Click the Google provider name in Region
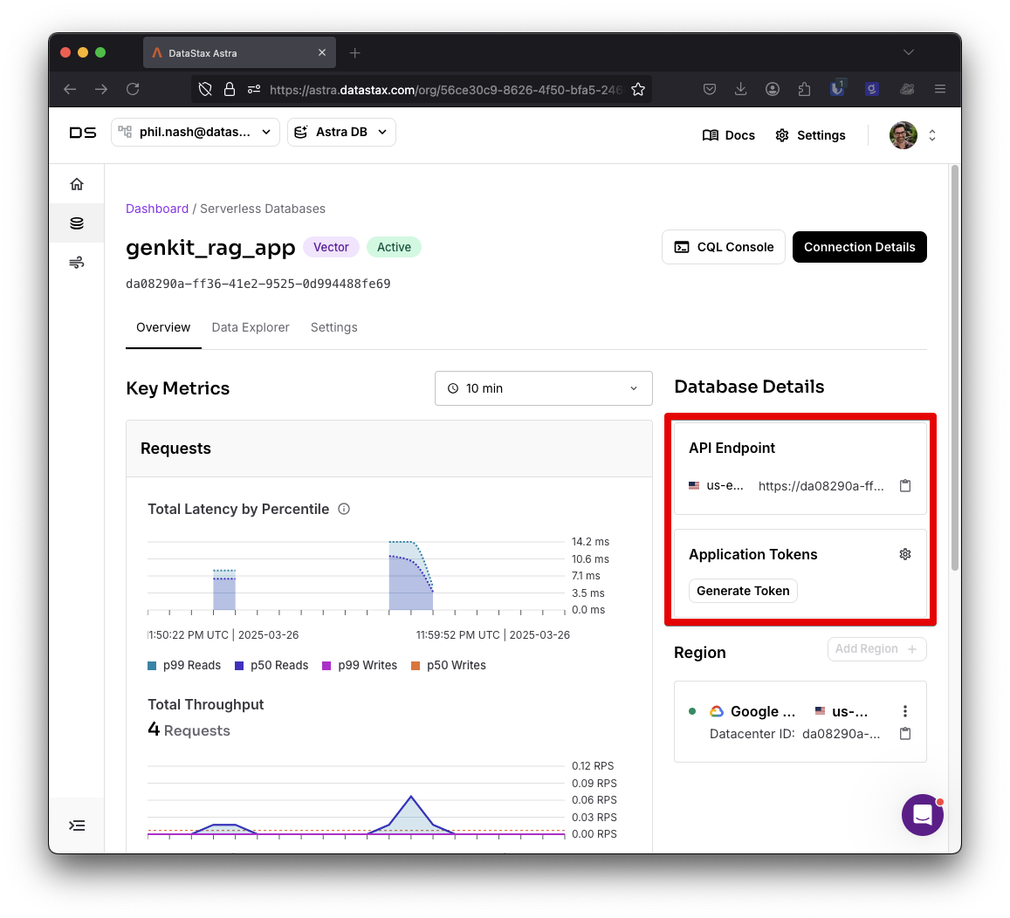Viewport: 1010px width, 918px height. [763, 711]
